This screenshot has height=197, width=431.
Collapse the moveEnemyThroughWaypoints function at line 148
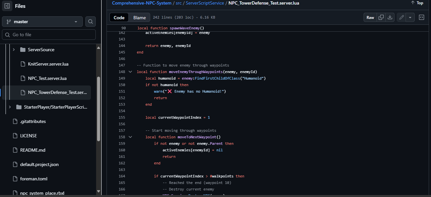[130, 72]
